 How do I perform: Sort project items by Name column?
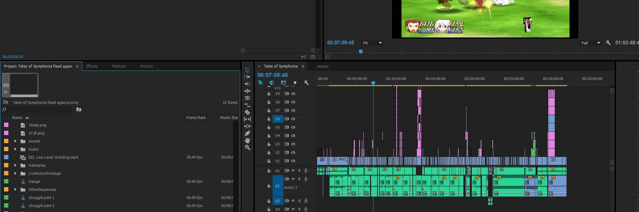(17, 118)
